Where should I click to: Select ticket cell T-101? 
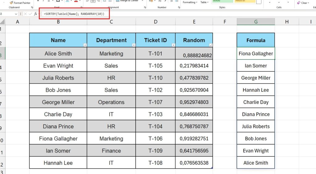[156, 54]
